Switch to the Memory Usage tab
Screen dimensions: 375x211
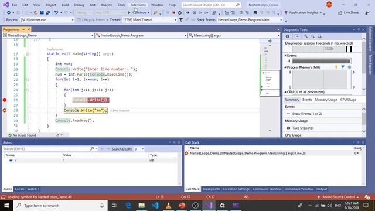pos(326,100)
